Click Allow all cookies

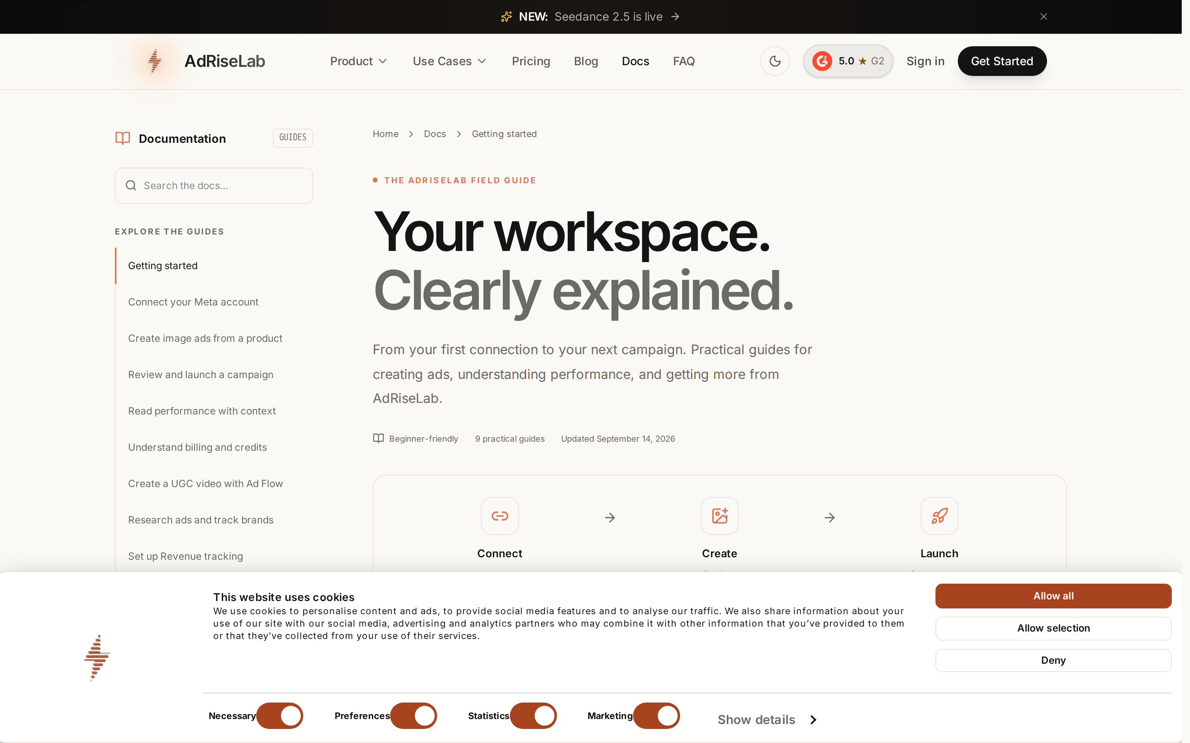pyautogui.click(x=1053, y=596)
